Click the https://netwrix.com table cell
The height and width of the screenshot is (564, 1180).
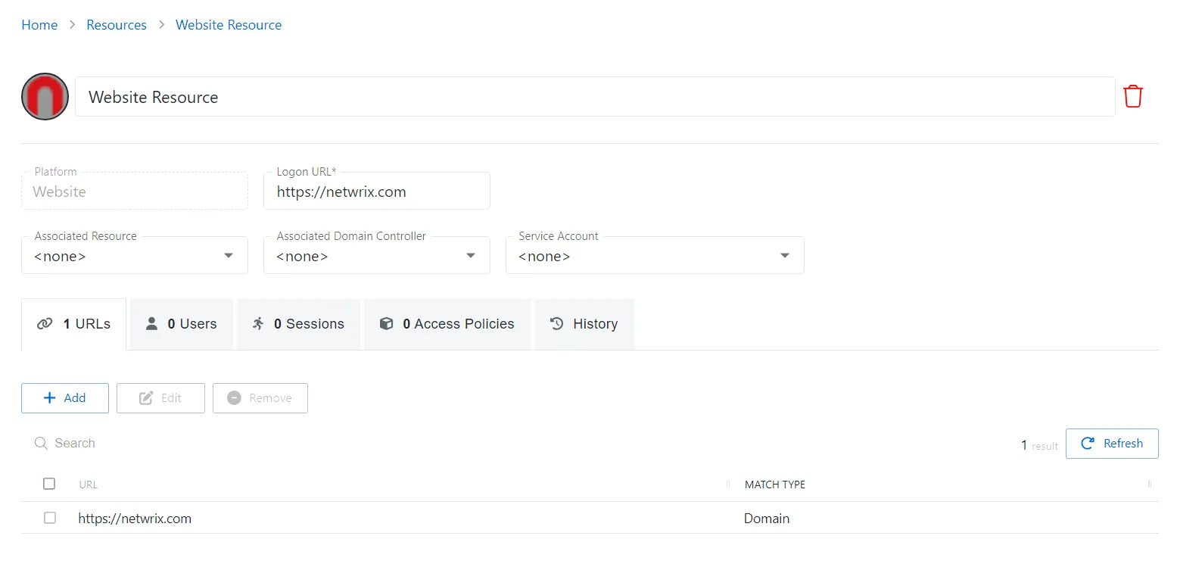click(135, 519)
